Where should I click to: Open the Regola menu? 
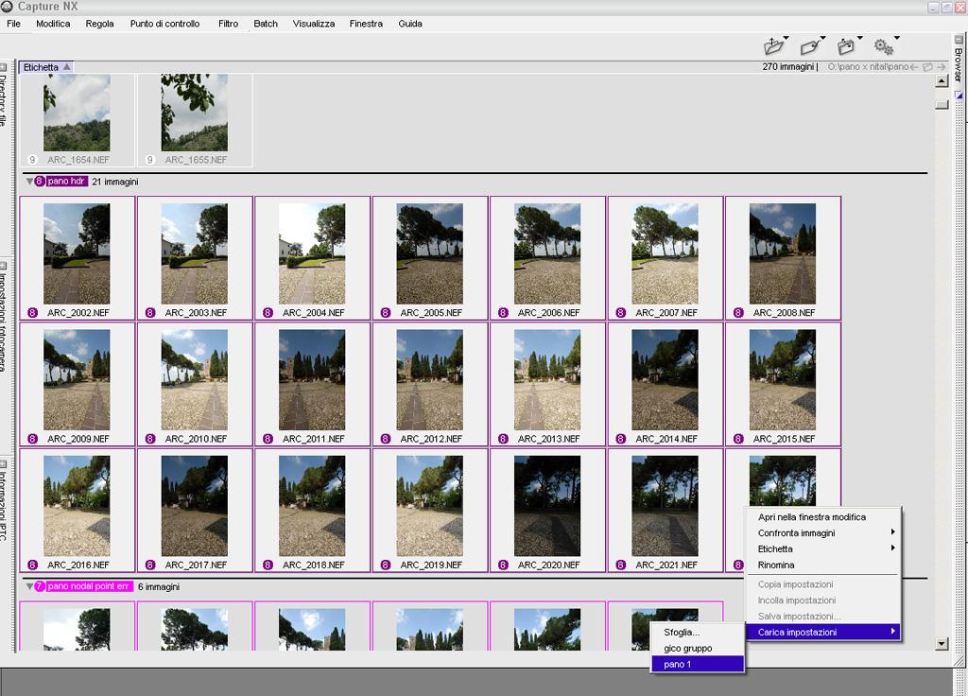100,24
